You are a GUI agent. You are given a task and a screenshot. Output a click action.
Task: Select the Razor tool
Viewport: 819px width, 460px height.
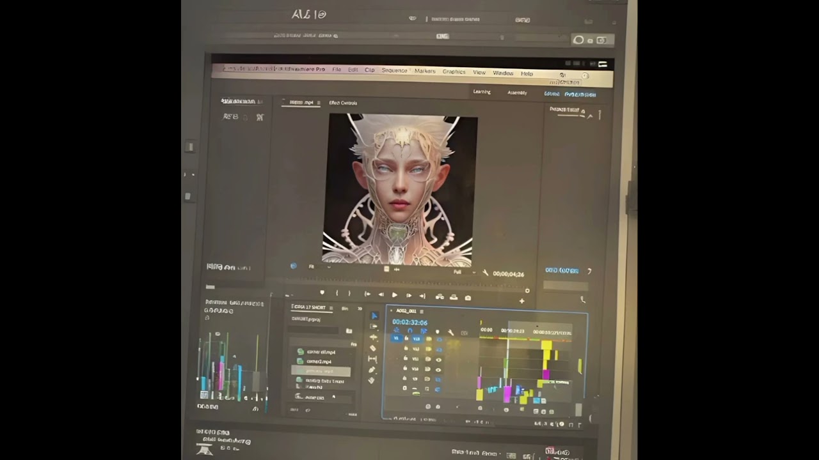pos(373,348)
